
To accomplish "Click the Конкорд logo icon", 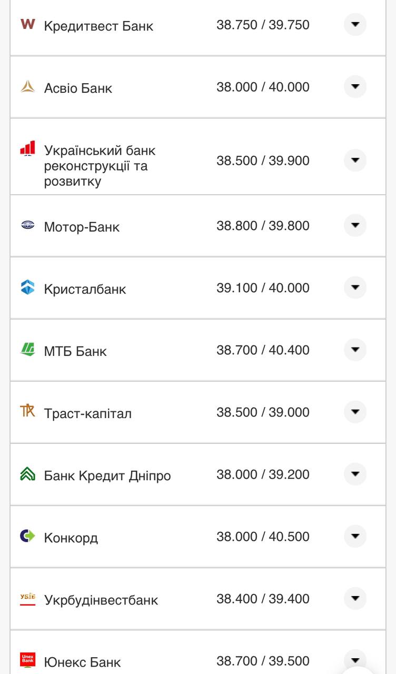I will (x=27, y=536).
